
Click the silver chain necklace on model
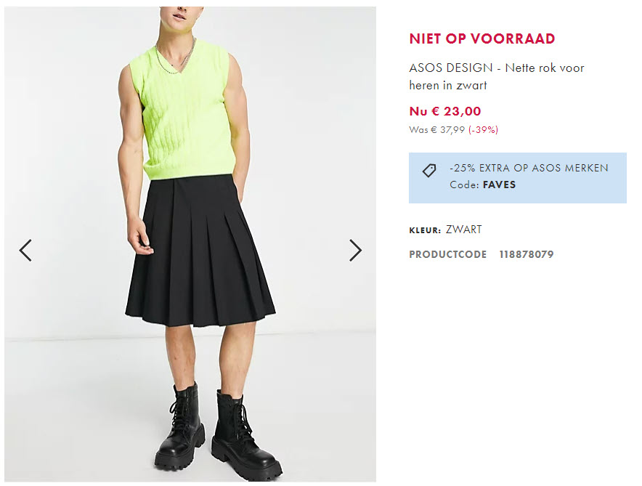[176, 57]
